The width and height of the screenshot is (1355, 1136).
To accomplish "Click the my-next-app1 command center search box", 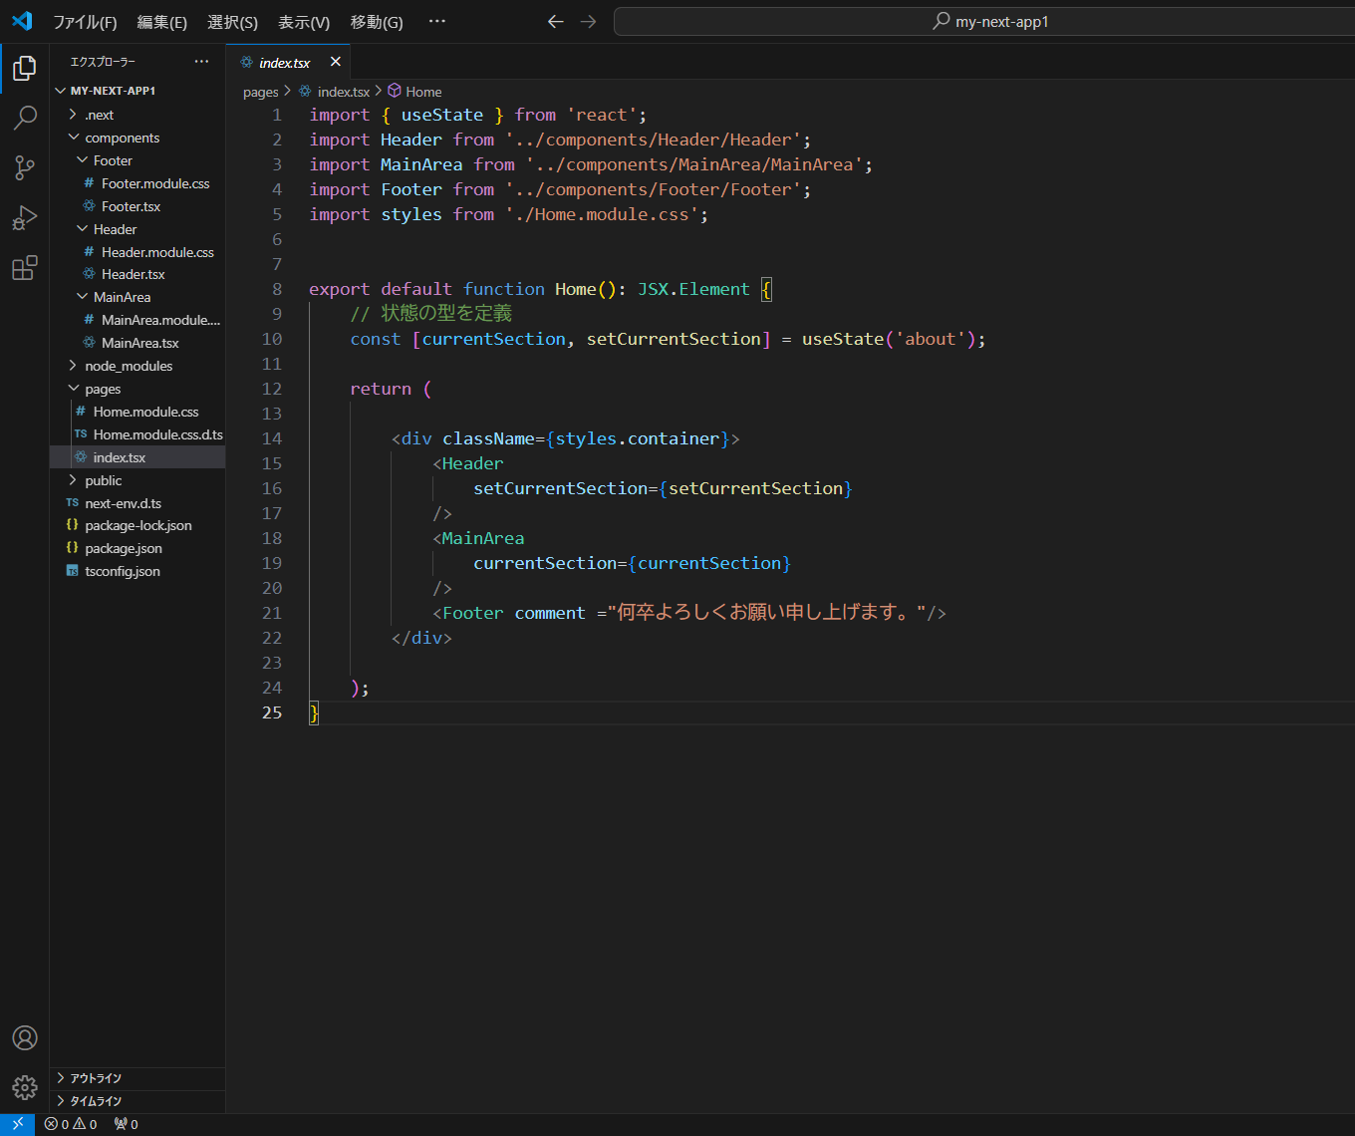I will (991, 22).
